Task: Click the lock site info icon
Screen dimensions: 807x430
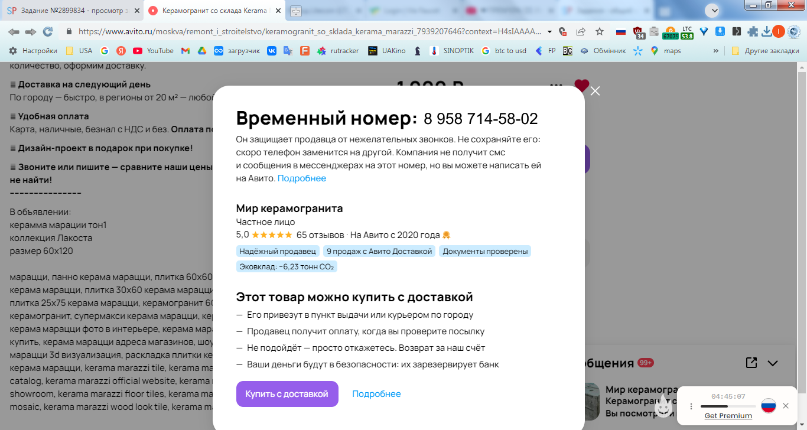Action: click(x=69, y=31)
